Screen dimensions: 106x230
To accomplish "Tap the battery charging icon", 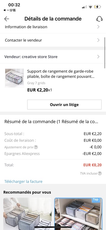I will [x=97, y=7].
